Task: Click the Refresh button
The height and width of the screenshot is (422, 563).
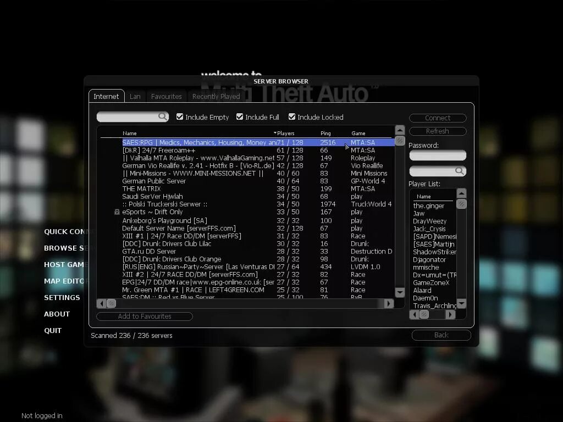Action: (x=438, y=131)
